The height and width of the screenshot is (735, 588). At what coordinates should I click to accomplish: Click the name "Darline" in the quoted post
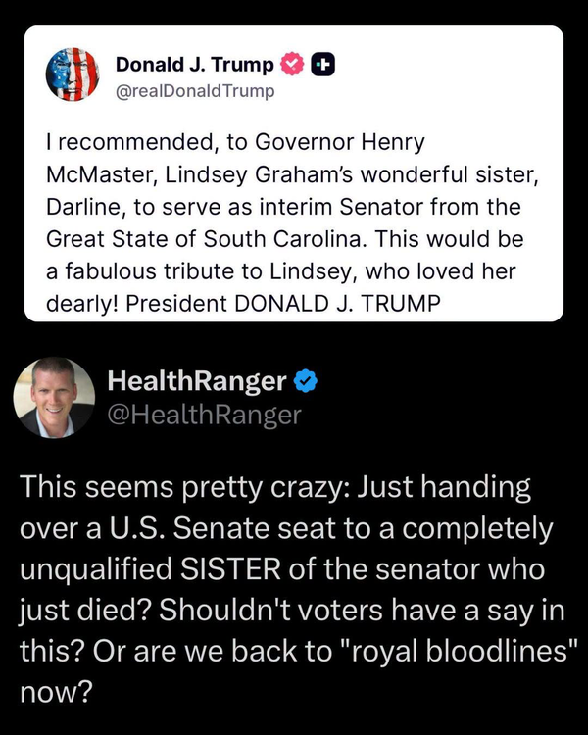point(85,207)
